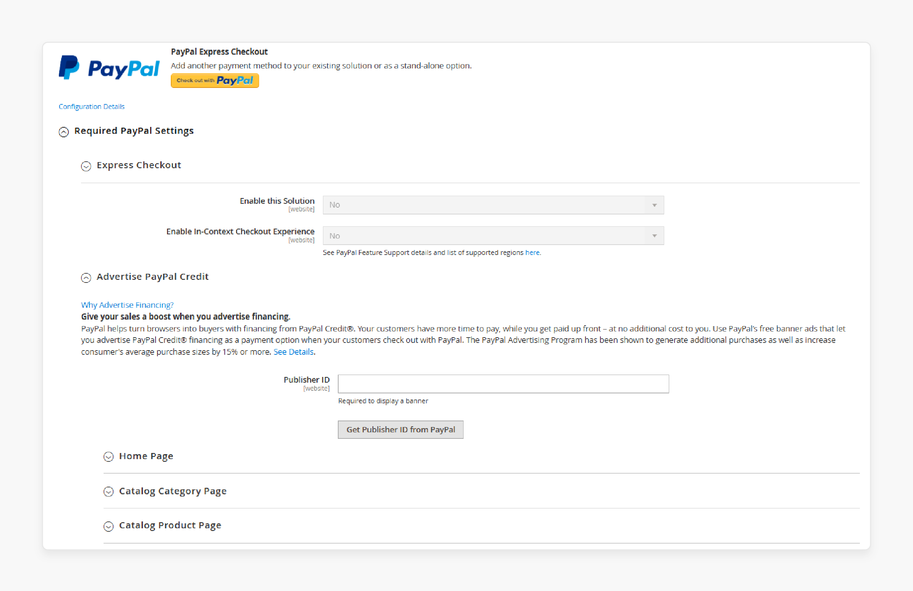Open the Configuration Details link
Screen dimensions: 913x591
(91, 106)
